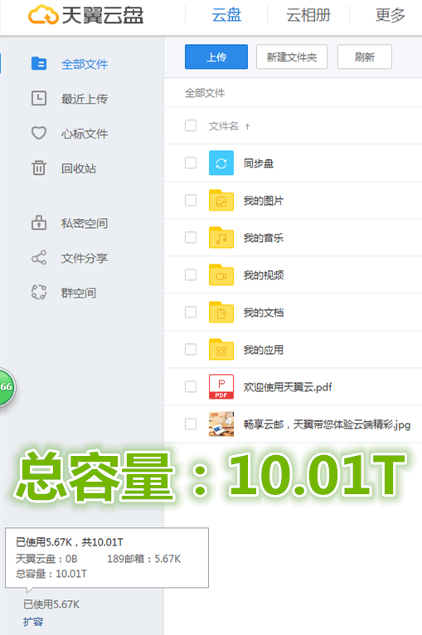Click the 新建文件夹 button
This screenshot has width=422, height=635.
coord(292,56)
